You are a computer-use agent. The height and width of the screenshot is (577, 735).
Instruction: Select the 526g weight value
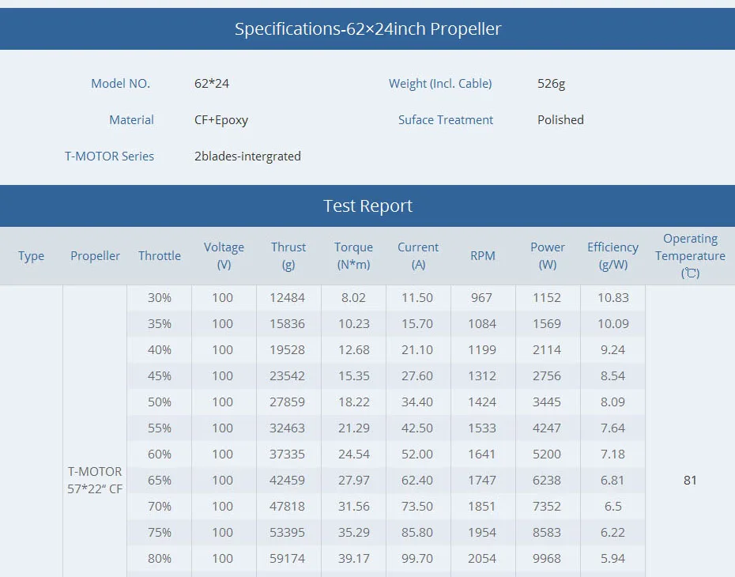[552, 84]
